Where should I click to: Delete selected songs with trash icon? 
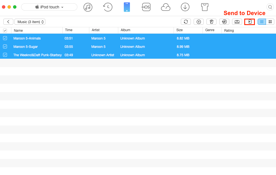tap(211, 22)
